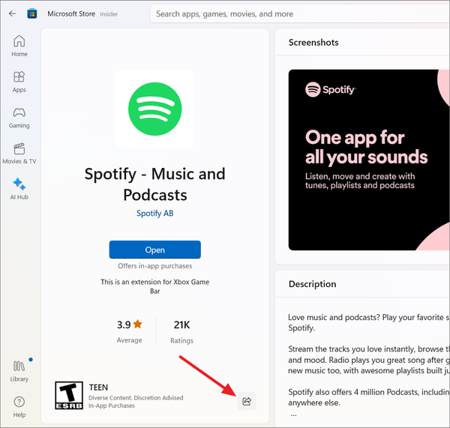Click 'This is an extension for Xbox Game Bar'
Viewport: 450px width, 428px height.
tap(155, 286)
